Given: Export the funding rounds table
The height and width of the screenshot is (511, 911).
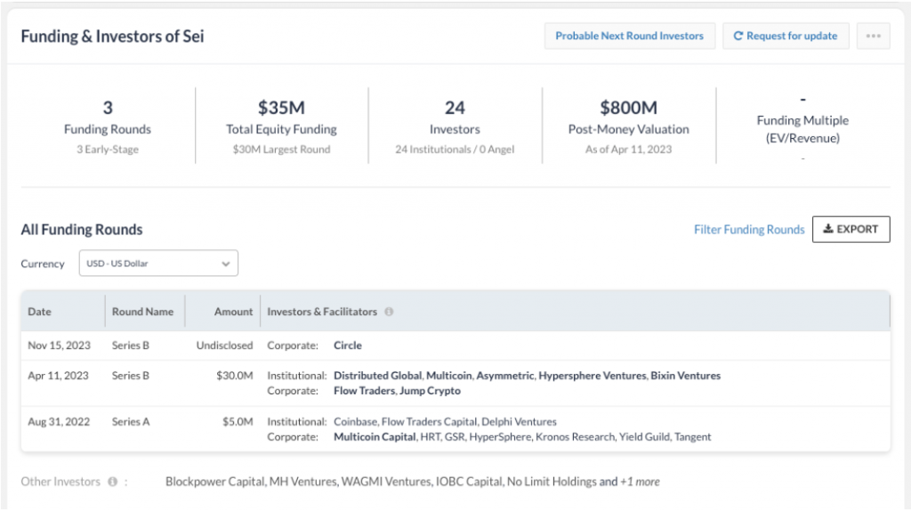Looking at the screenshot, I should coord(851,230).
